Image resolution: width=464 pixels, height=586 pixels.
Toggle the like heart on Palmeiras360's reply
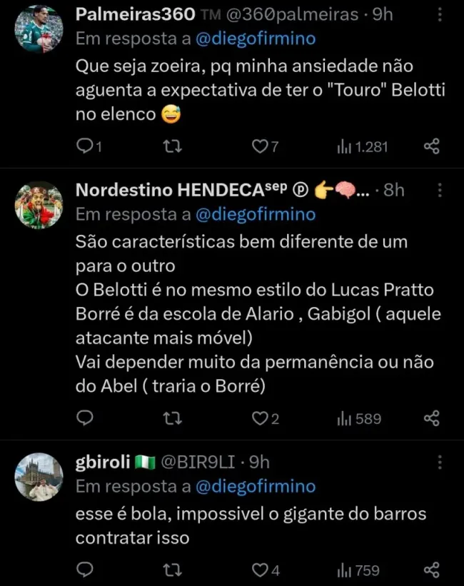tap(258, 146)
